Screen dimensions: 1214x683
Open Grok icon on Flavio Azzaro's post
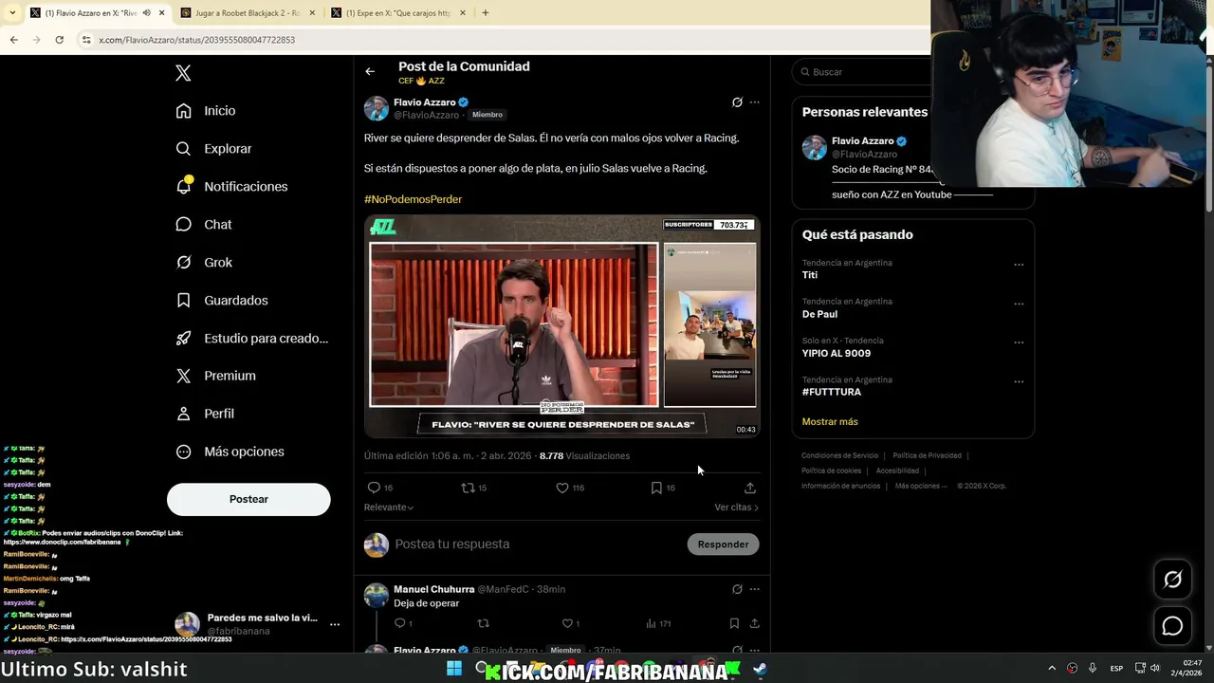(737, 102)
